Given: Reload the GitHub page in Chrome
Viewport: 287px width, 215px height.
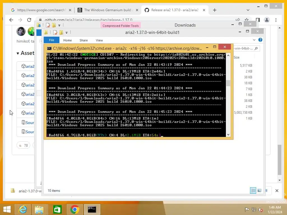Looking at the screenshot, I should [29, 20].
